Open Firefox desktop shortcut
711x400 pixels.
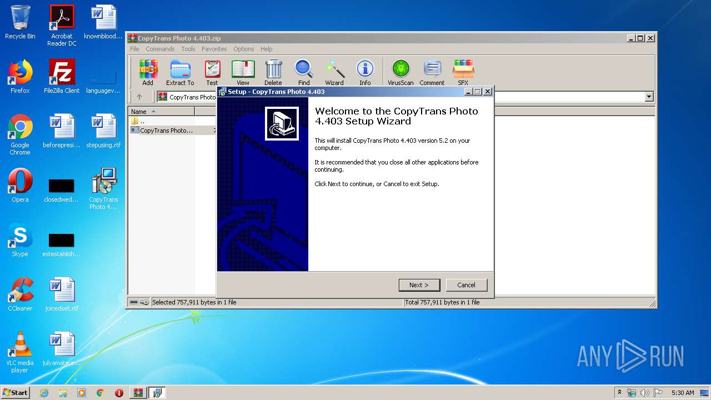[x=20, y=77]
